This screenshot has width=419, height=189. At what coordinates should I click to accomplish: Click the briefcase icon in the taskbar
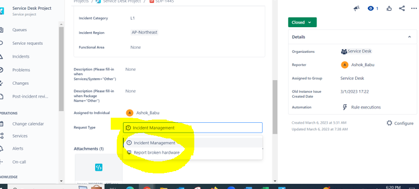[97, 187]
